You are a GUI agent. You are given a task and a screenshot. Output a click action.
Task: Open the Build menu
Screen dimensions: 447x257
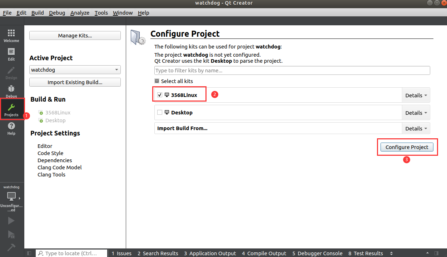pyautogui.click(x=38, y=13)
